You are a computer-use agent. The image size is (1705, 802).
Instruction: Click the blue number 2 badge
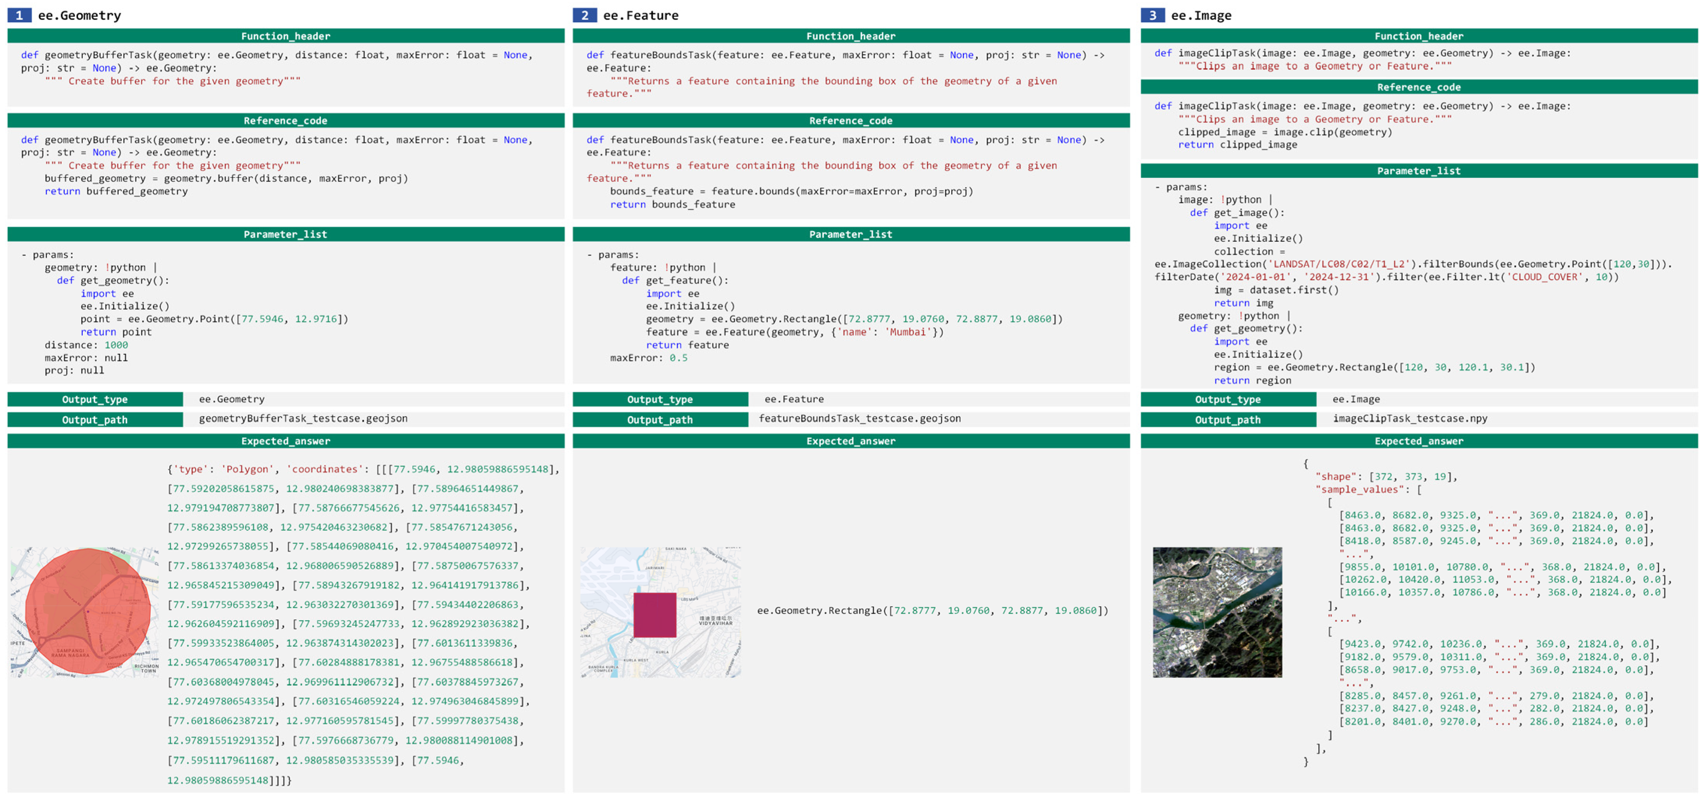click(584, 15)
